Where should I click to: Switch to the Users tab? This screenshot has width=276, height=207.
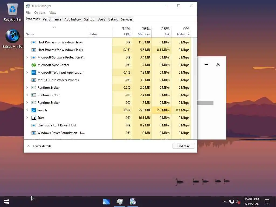point(101,19)
